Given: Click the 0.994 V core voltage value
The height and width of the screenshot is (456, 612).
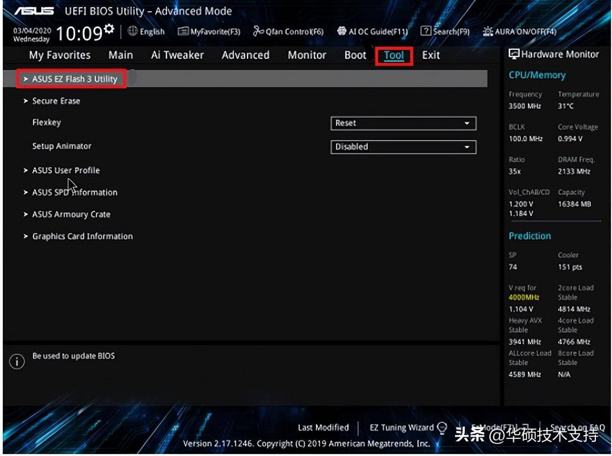Looking at the screenshot, I should 570,139.
